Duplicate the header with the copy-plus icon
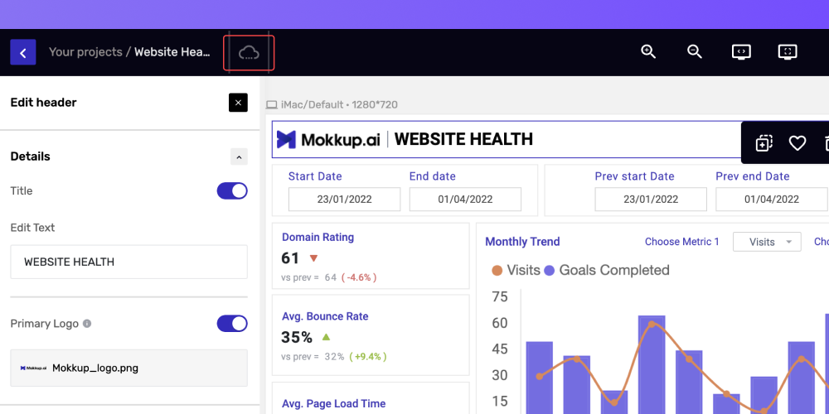This screenshot has height=414, width=829. pos(764,143)
